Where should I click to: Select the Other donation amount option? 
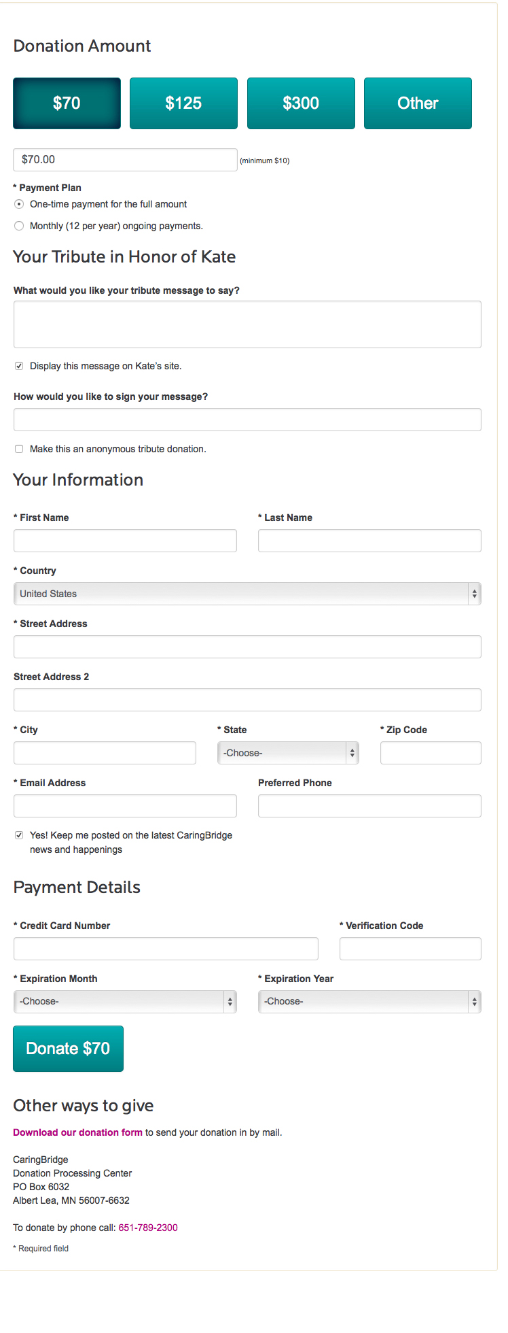pyautogui.click(x=418, y=103)
